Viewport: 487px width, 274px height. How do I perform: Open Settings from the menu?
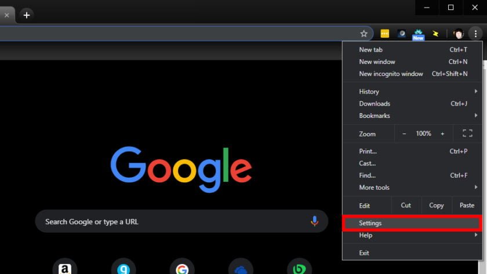[412, 223]
